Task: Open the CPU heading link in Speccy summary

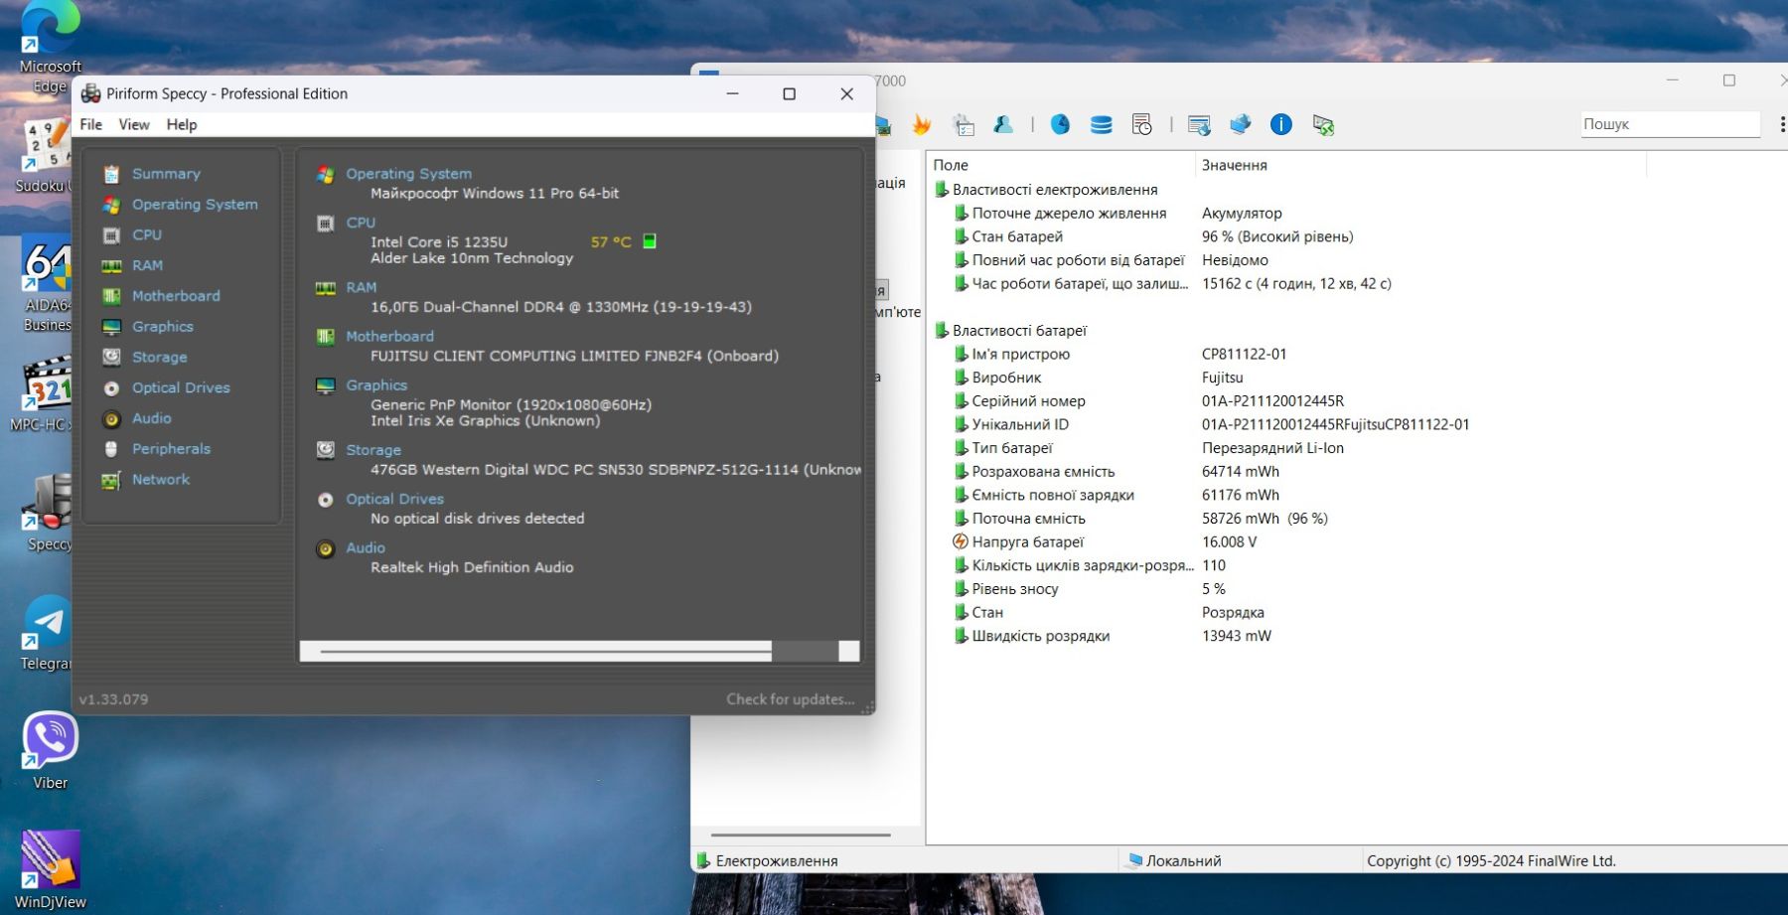Action: pyautogui.click(x=361, y=223)
